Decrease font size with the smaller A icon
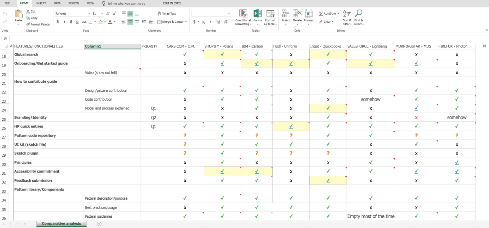Screen dimensions: 489x228 click(114, 14)
